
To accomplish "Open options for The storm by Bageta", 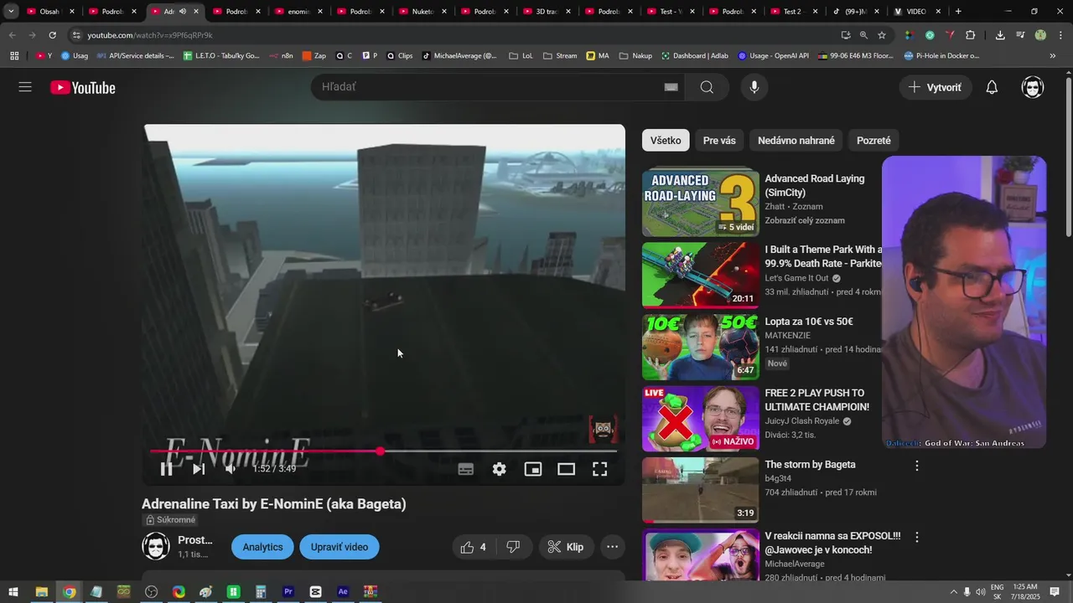I will (916, 466).
